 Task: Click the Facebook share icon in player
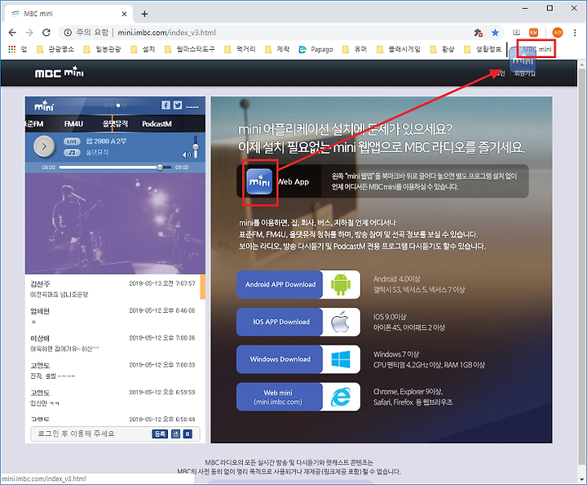point(166,105)
